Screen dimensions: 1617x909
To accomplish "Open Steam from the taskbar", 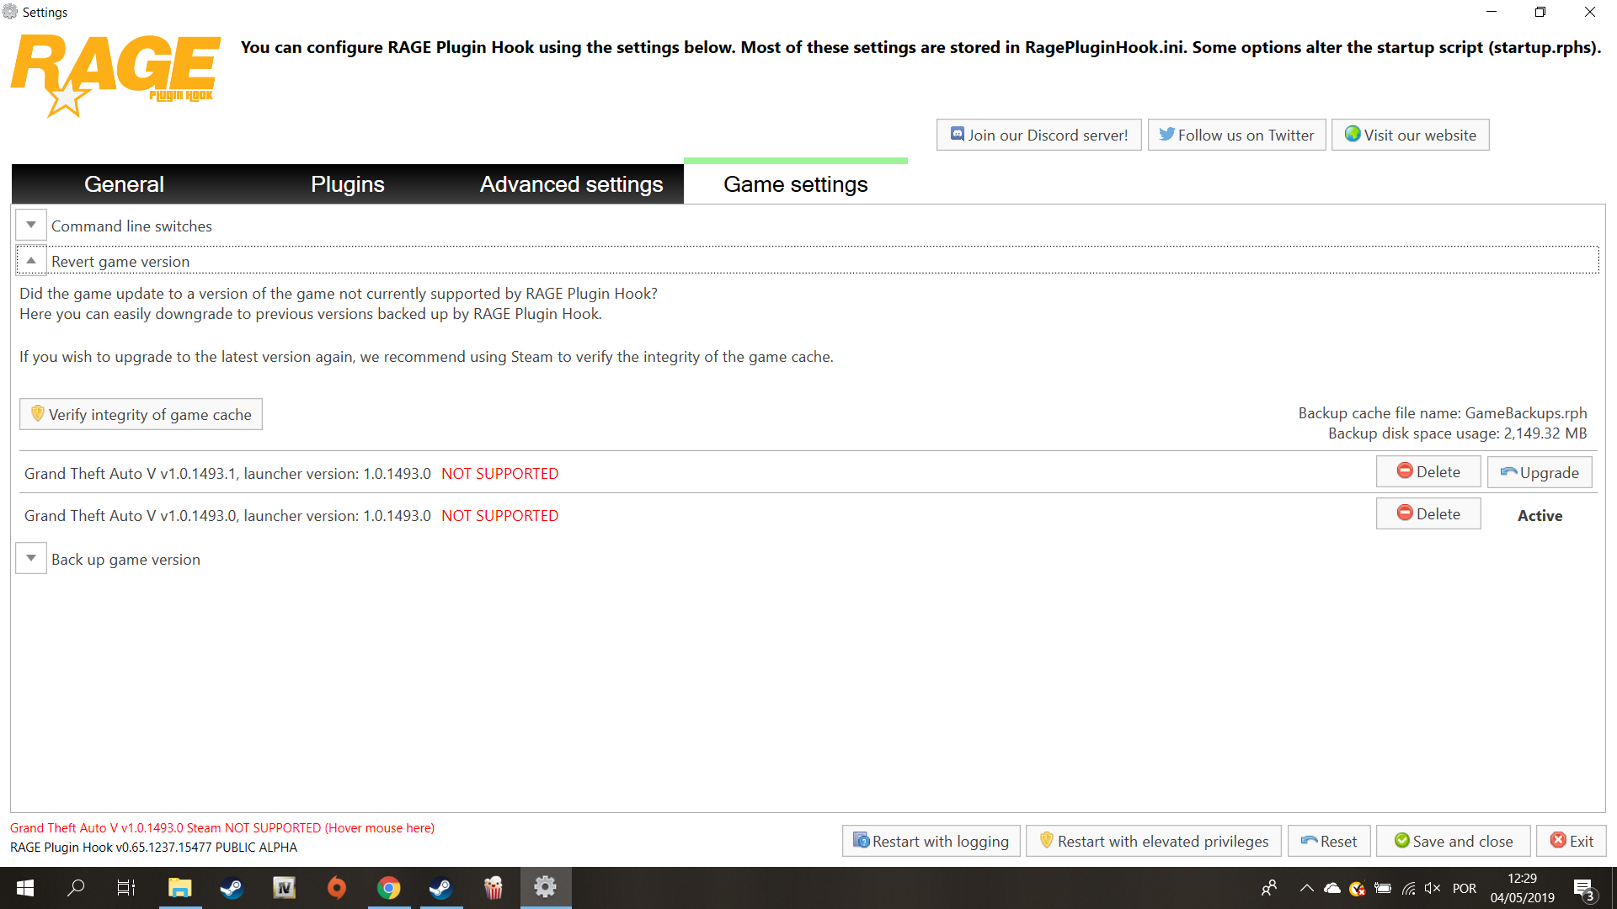I will coord(232,888).
